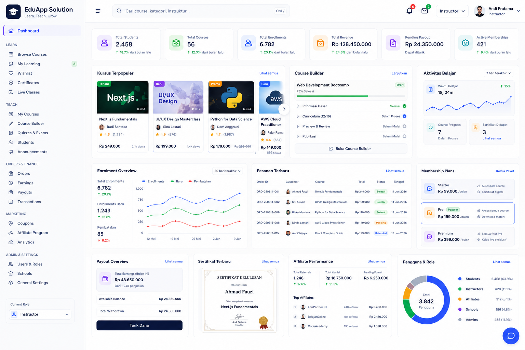Click Lihat semua in Pesanan Terbaru
Image resolution: width=525 pixels, height=350 pixels.
pos(395,171)
